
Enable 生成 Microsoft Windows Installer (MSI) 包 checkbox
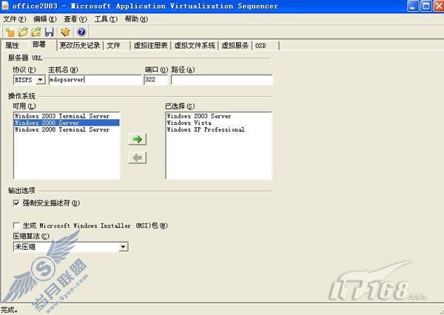point(16,226)
